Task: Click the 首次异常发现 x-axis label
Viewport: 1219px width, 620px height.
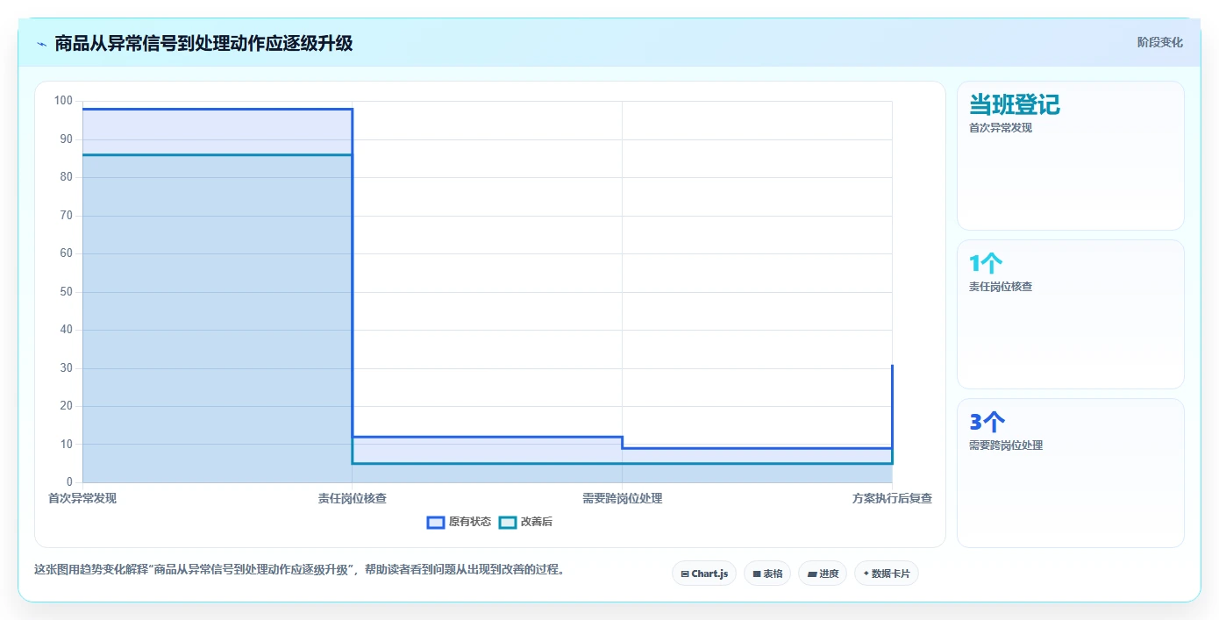Action: [x=82, y=498]
